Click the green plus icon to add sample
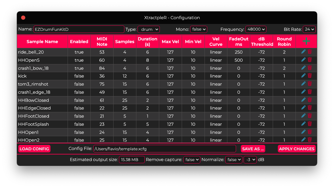The height and width of the screenshot is (188, 334). point(306,41)
